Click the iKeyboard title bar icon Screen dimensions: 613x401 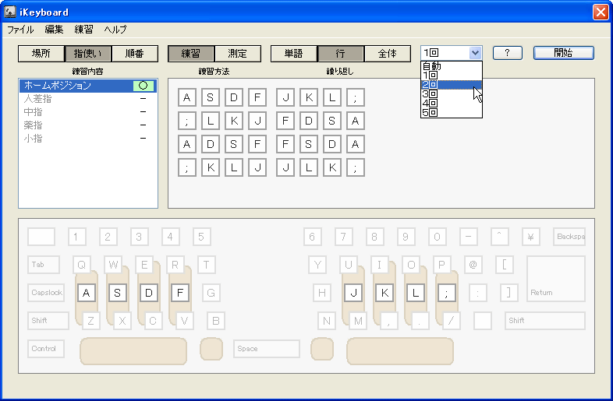pos(10,12)
